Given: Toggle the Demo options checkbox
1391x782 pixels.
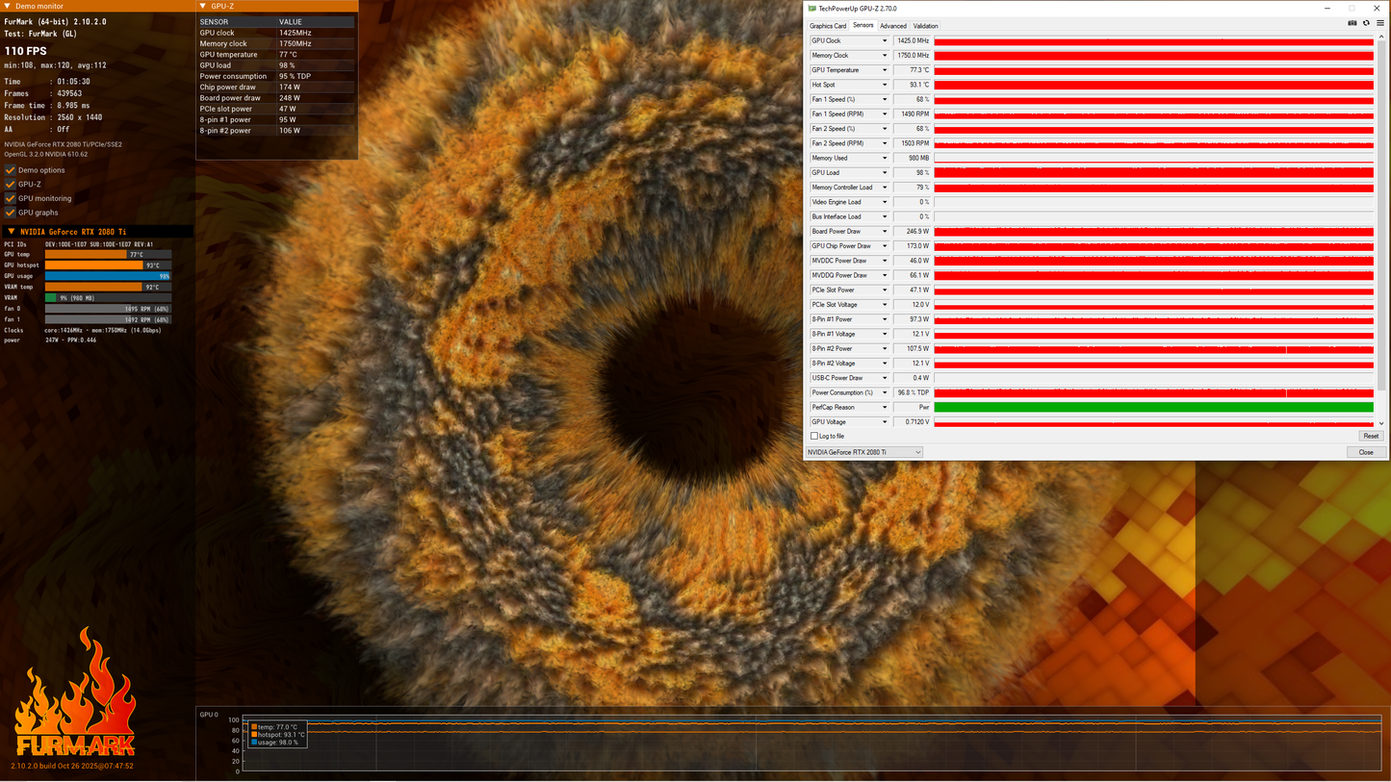Looking at the screenshot, I should point(11,169).
